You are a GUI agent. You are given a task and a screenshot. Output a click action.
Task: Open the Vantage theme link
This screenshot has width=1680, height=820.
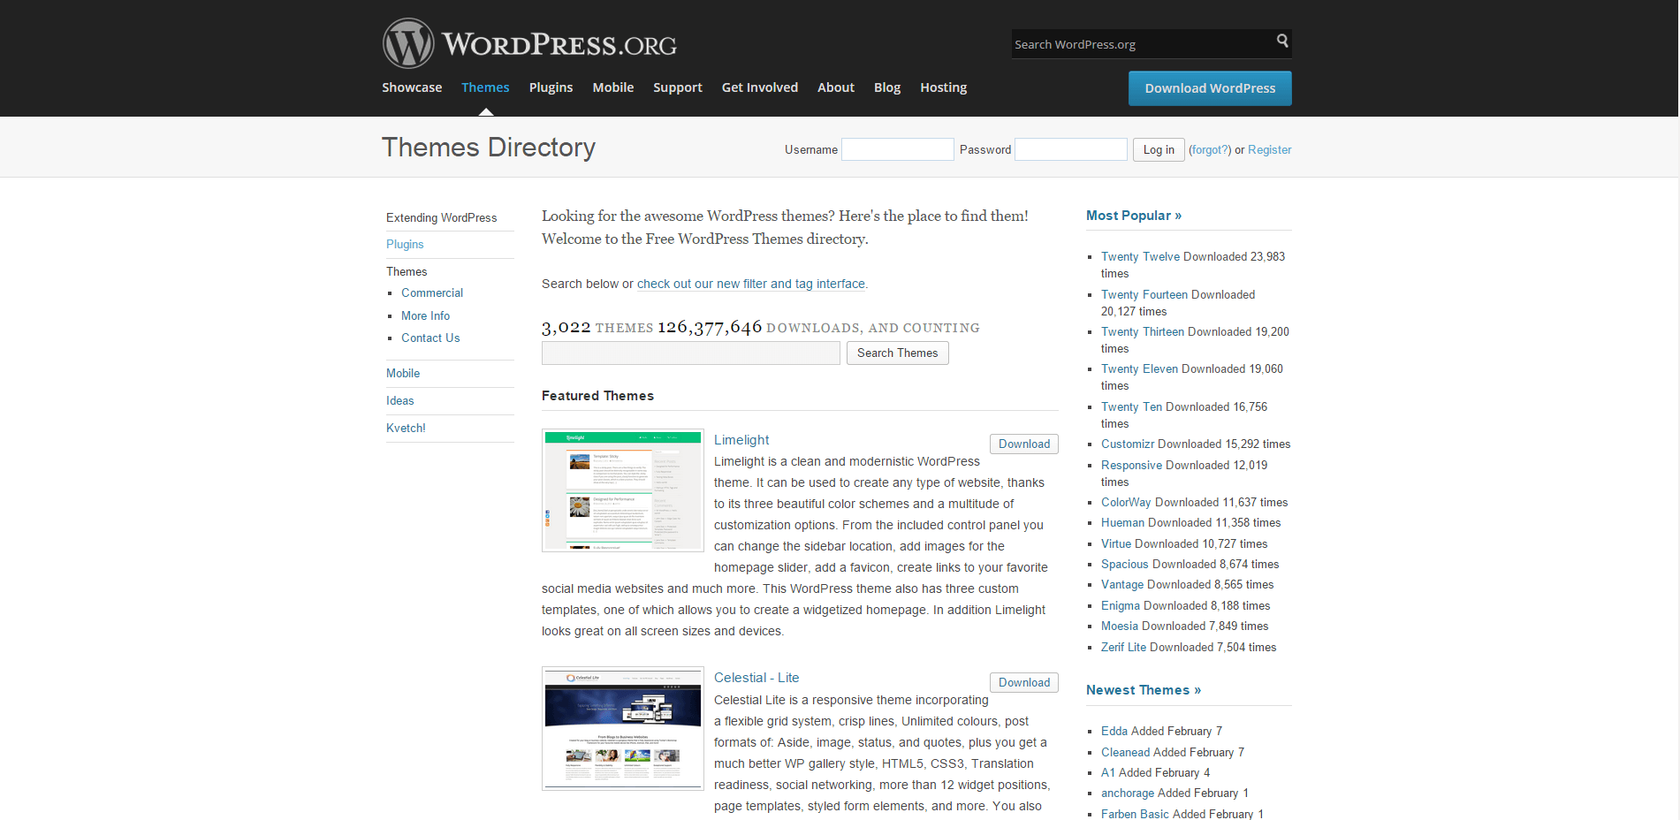pyautogui.click(x=1122, y=585)
